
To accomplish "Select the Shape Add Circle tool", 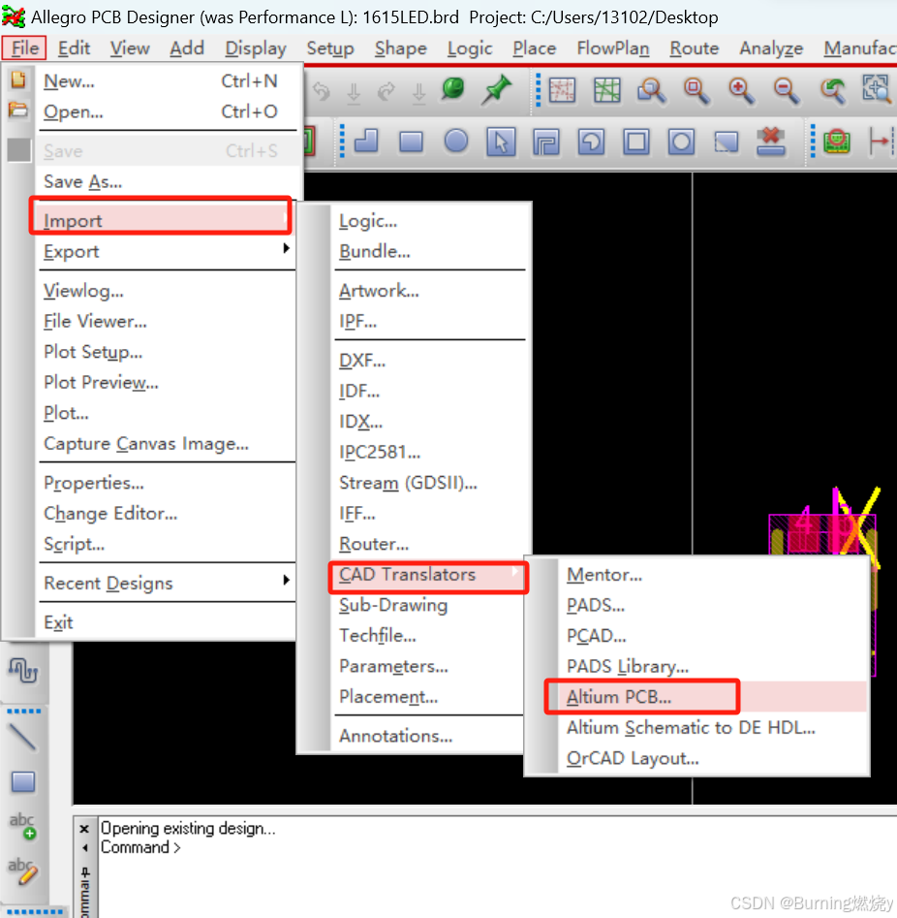I will point(456,142).
